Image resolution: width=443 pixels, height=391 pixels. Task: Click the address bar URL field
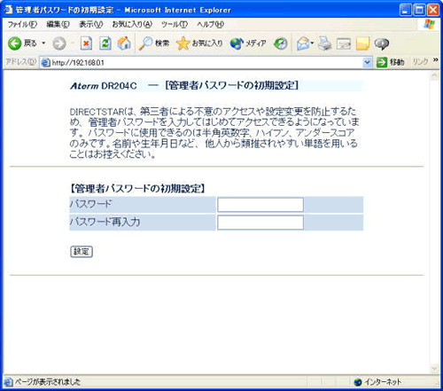click(x=206, y=62)
